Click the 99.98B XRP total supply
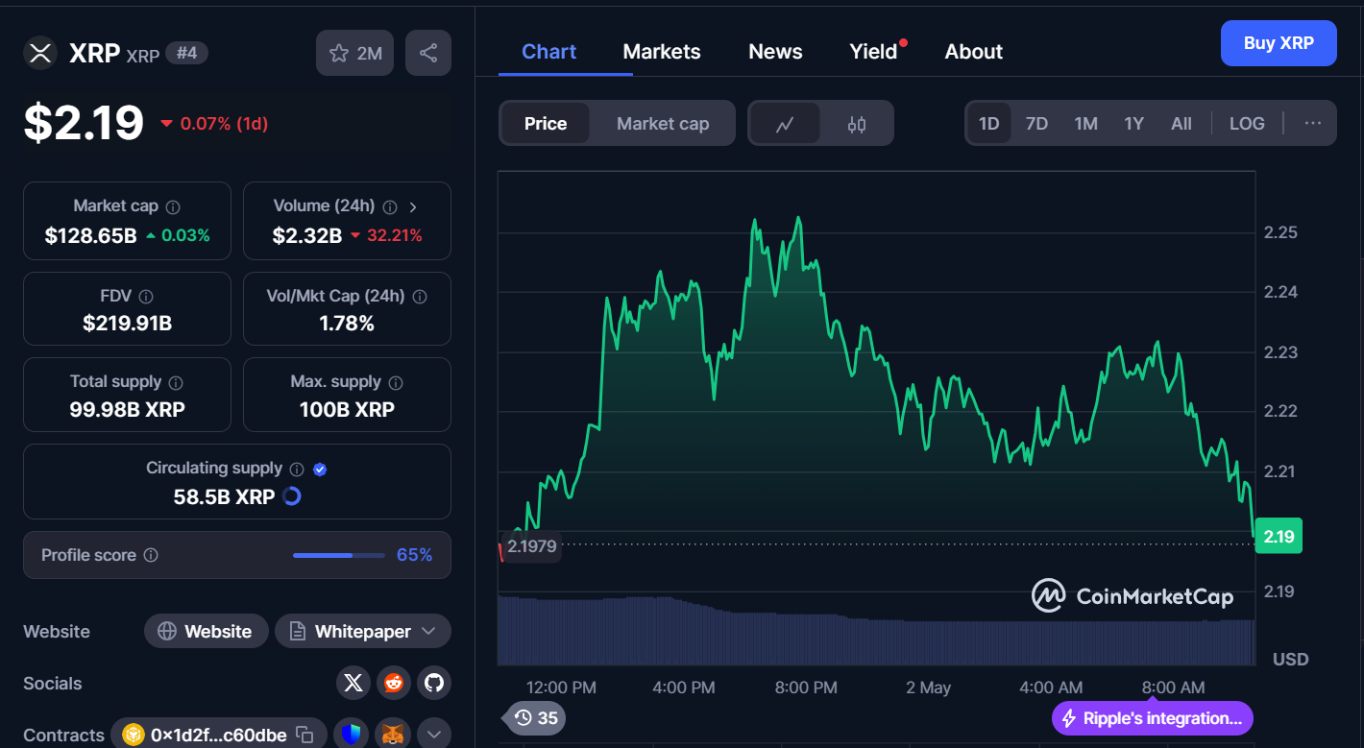 [127, 409]
